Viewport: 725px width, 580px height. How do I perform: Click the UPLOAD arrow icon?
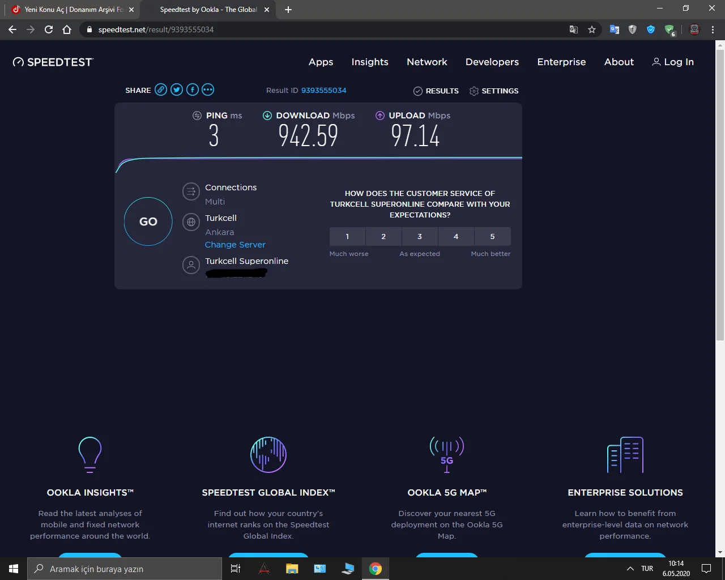coord(380,116)
